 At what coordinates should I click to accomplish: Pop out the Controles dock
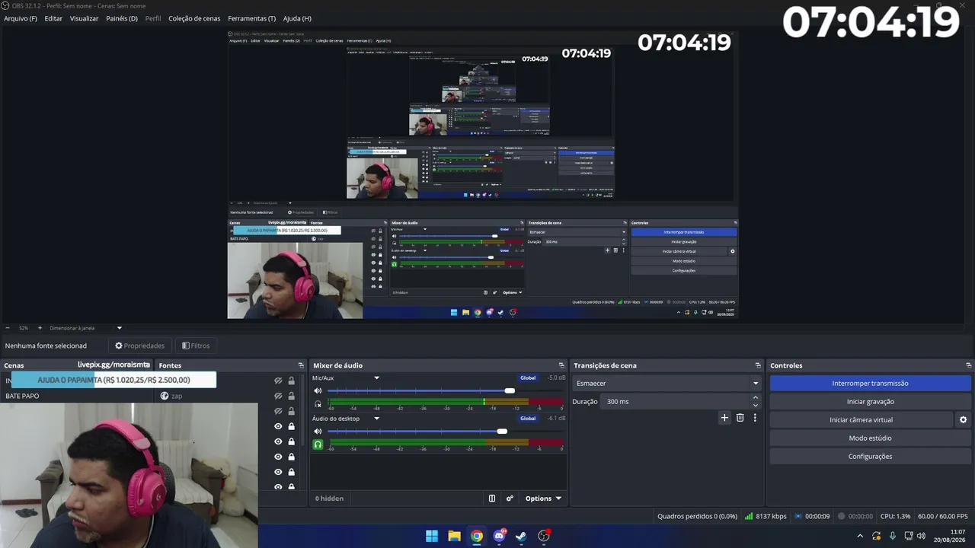(968, 365)
